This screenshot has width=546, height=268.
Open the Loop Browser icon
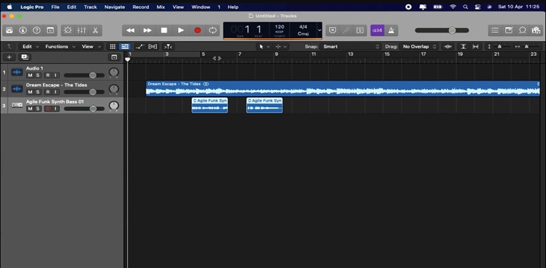pyautogui.click(x=522, y=31)
